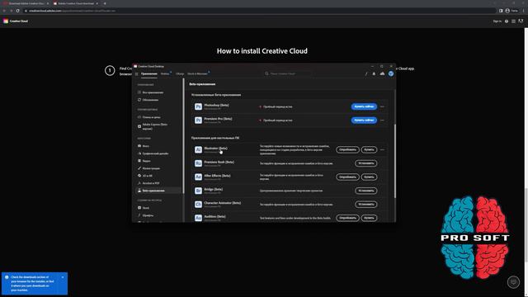528x297 pixels.
Task: Check cloud sync status icon
Action: tap(382, 73)
